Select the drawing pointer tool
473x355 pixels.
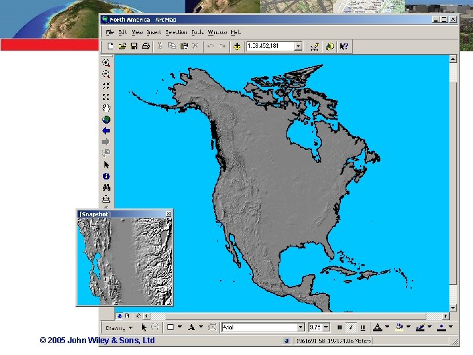[x=144, y=327]
